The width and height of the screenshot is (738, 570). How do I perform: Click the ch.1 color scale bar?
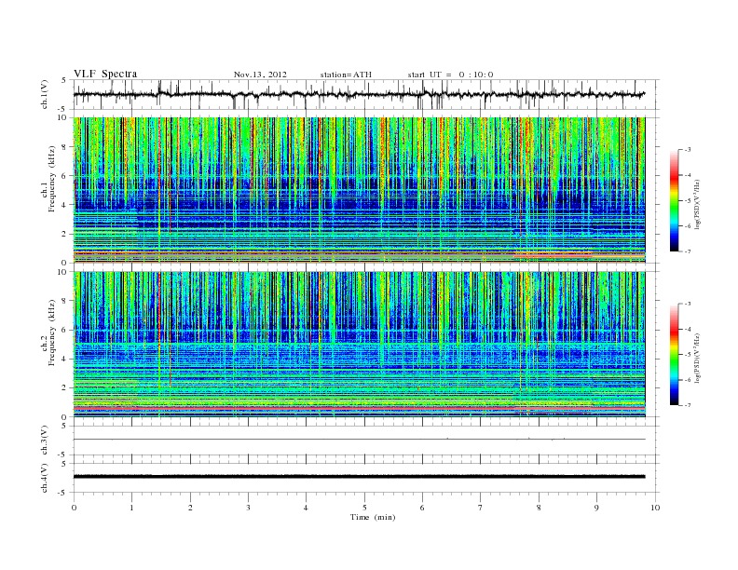click(x=675, y=200)
